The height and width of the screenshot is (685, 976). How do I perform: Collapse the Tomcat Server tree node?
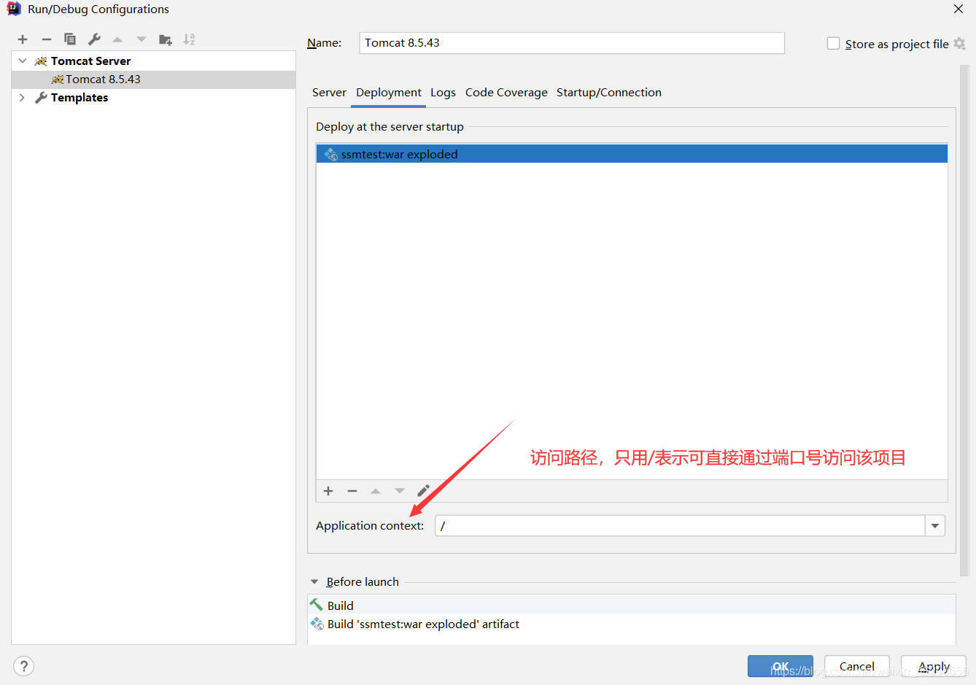click(x=23, y=61)
